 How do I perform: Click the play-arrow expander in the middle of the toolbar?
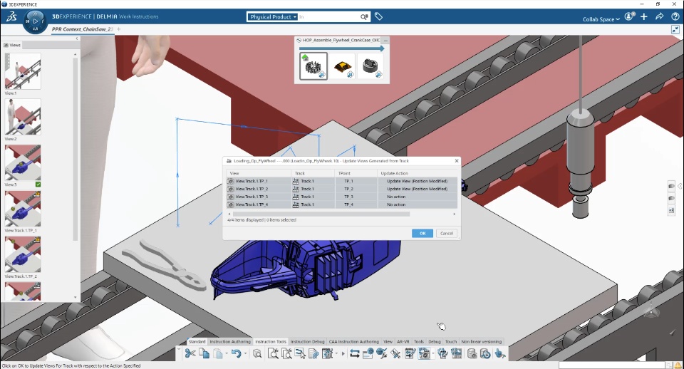pos(343,353)
